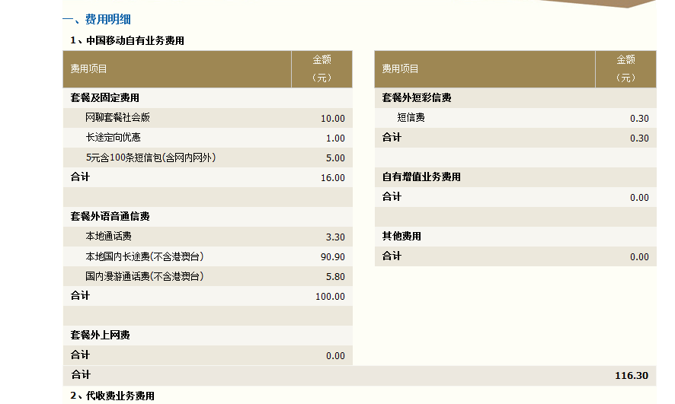Select the 中国移动自有业务费用 subsection title
The width and height of the screenshot is (675, 404).
[135, 40]
